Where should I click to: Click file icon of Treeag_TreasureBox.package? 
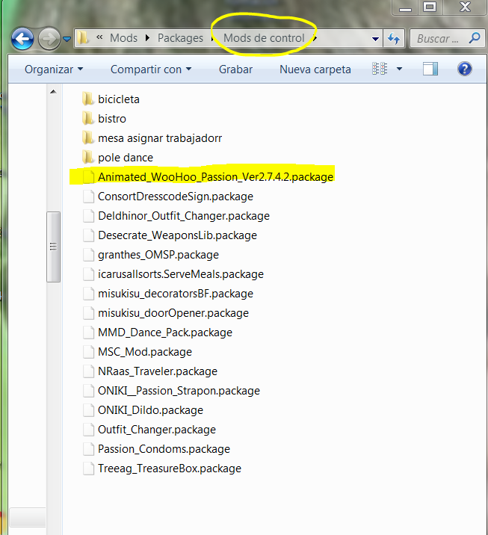pos(88,468)
